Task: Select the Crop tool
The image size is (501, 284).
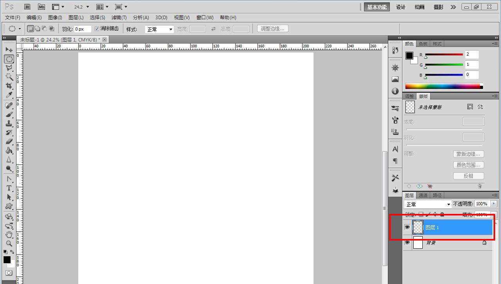Action: (9, 86)
